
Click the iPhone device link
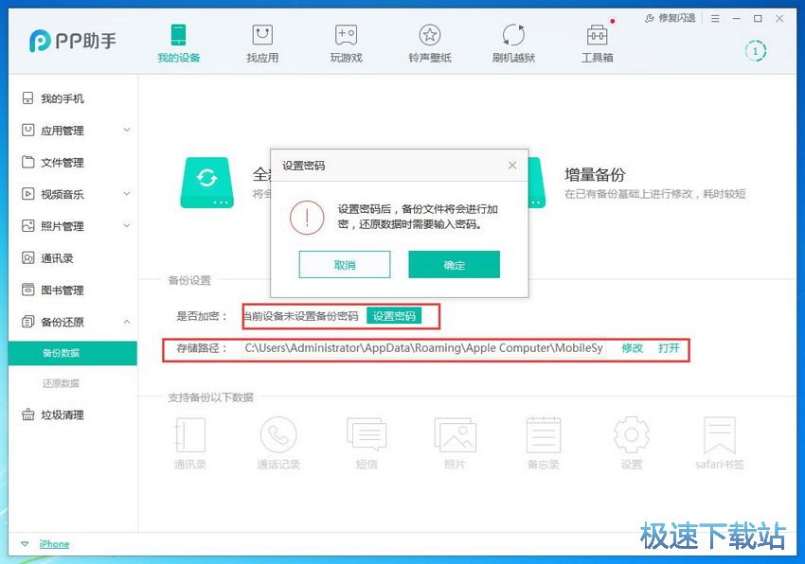pyautogui.click(x=54, y=544)
